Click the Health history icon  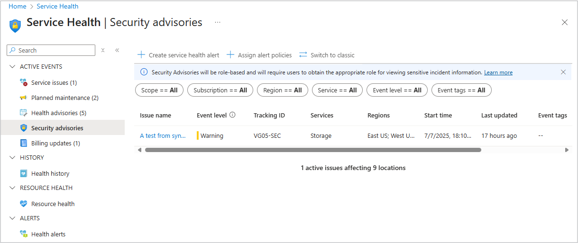[x=23, y=174]
